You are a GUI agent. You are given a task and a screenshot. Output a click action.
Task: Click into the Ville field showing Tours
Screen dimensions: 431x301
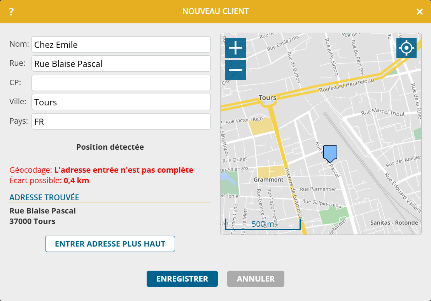[x=121, y=102]
